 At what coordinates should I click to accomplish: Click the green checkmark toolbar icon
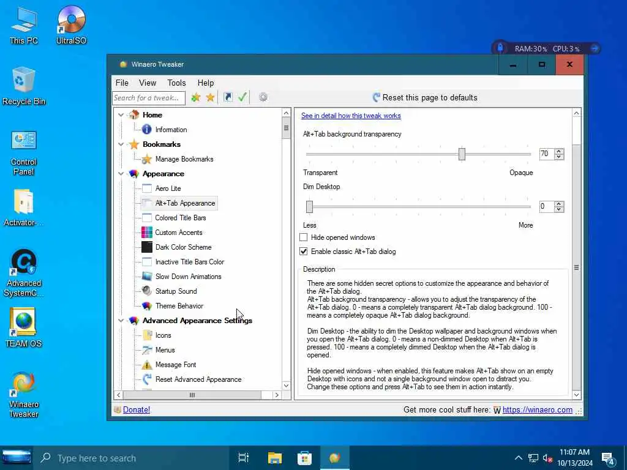(242, 97)
